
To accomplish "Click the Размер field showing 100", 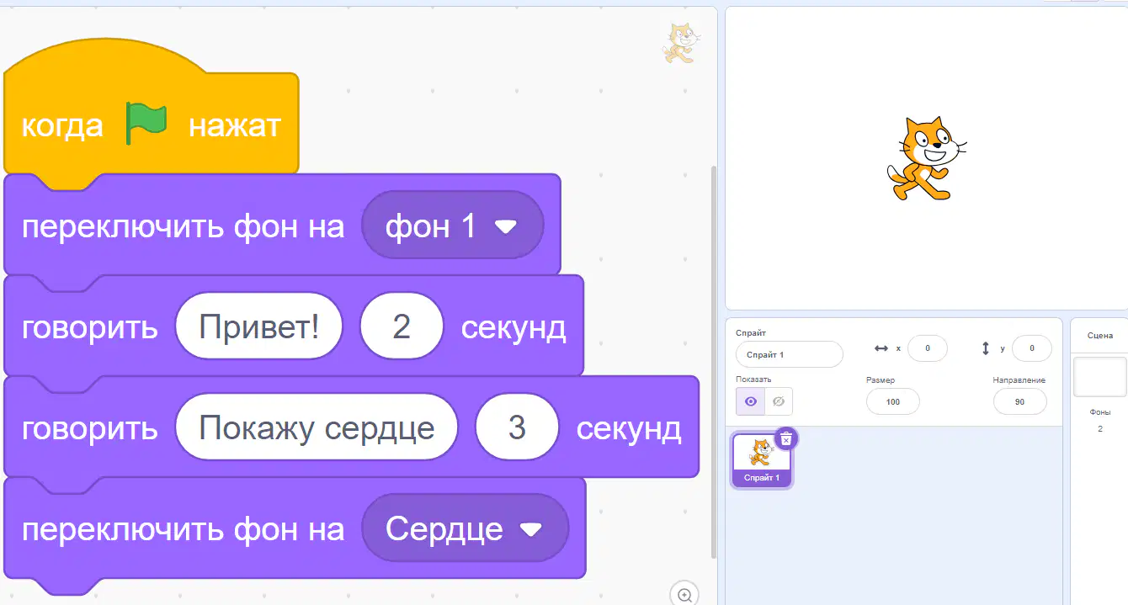I will 892,401.
